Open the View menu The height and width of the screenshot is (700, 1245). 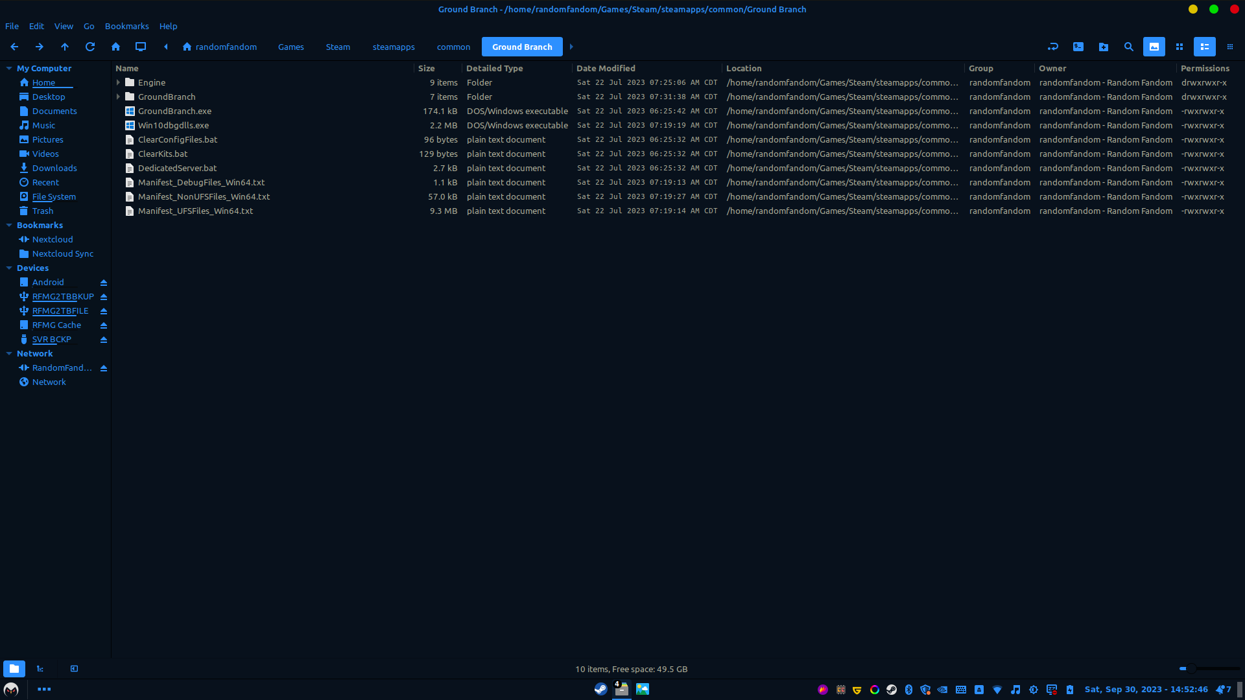point(64,27)
